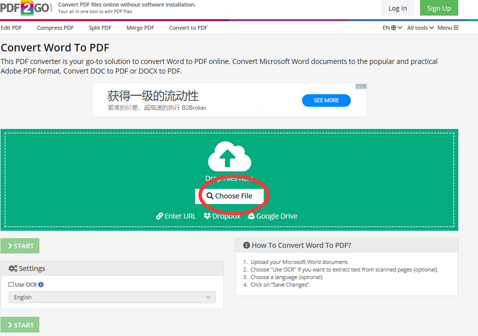The width and height of the screenshot is (478, 336).
Task: Open Merge PDF from the navigation
Action: [140, 28]
